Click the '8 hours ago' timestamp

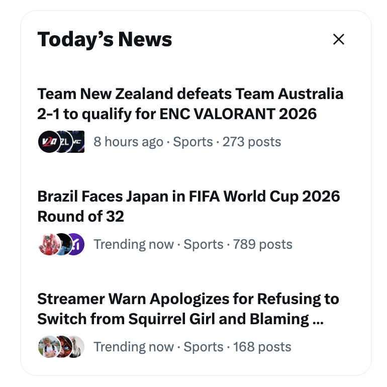tap(128, 142)
